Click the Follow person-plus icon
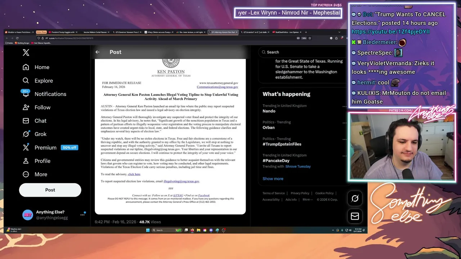Image resolution: width=461 pixels, height=259 pixels. (x=26, y=107)
